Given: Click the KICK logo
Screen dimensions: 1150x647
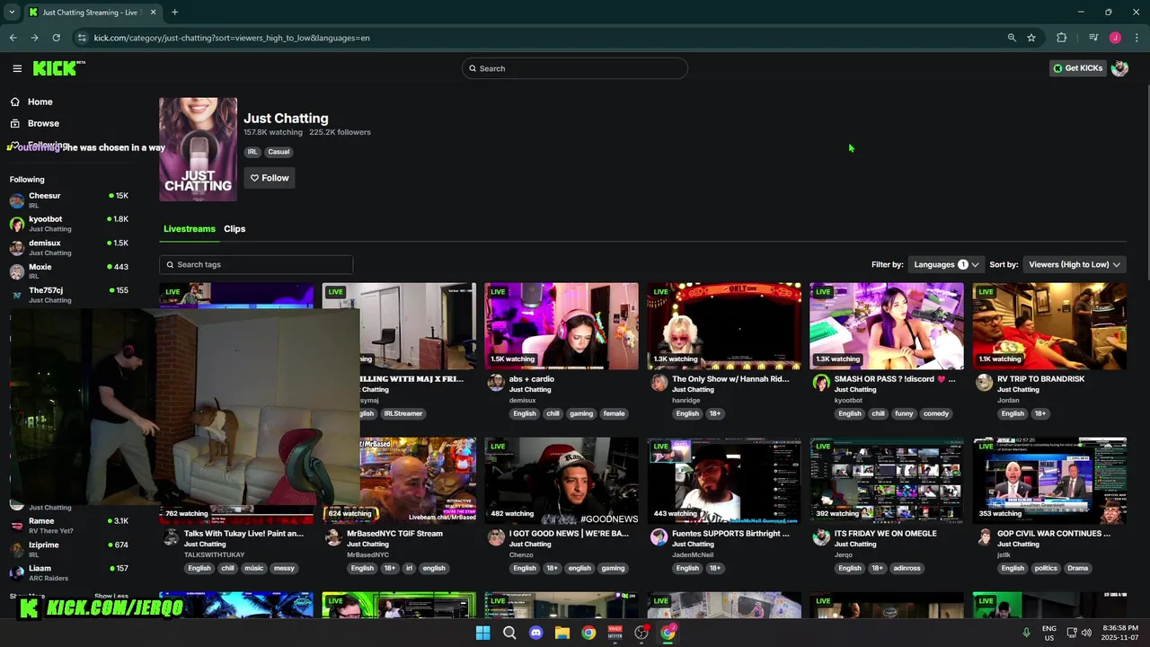Looking at the screenshot, I should pos(58,68).
